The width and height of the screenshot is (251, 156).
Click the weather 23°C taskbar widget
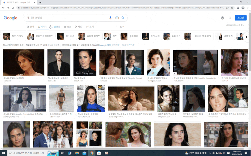point(196,153)
